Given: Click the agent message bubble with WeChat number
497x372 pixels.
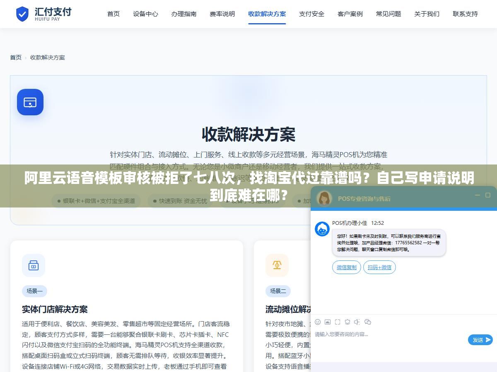Looking at the screenshot, I should (x=389, y=243).
